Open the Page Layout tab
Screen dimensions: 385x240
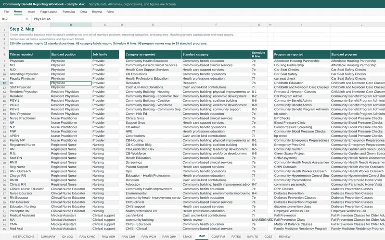49,12
